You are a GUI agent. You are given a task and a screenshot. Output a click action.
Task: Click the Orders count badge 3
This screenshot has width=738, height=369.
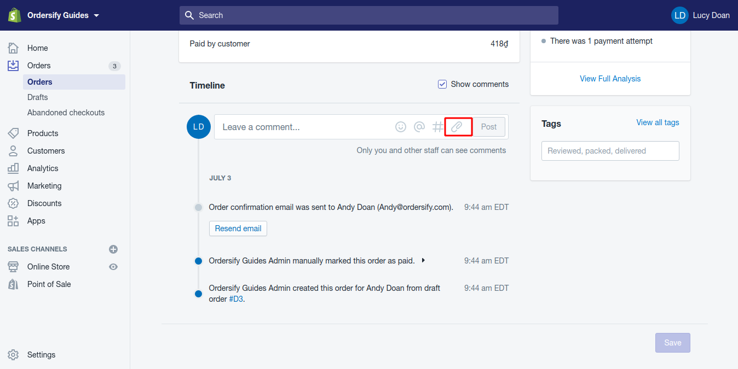pyautogui.click(x=114, y=66)
